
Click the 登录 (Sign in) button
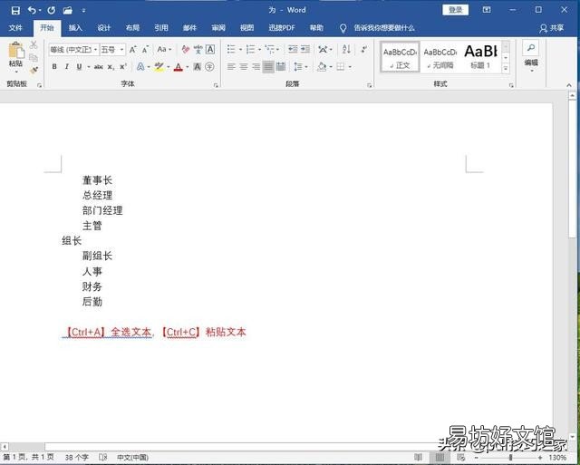pyautogui.click(x=455, y=10)
